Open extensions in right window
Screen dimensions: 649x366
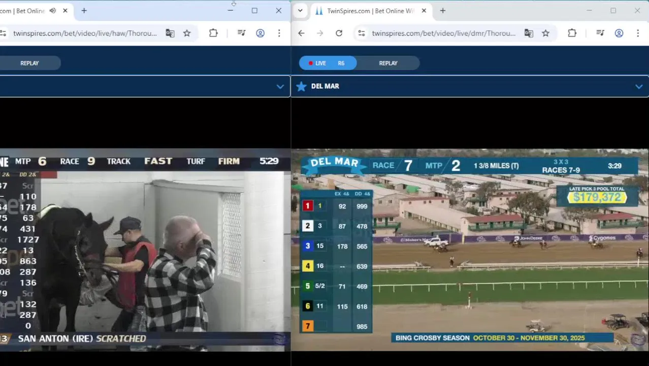572,33
